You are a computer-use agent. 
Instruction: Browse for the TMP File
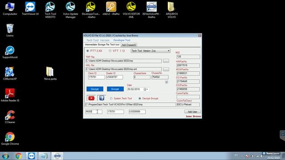[166, 61]
